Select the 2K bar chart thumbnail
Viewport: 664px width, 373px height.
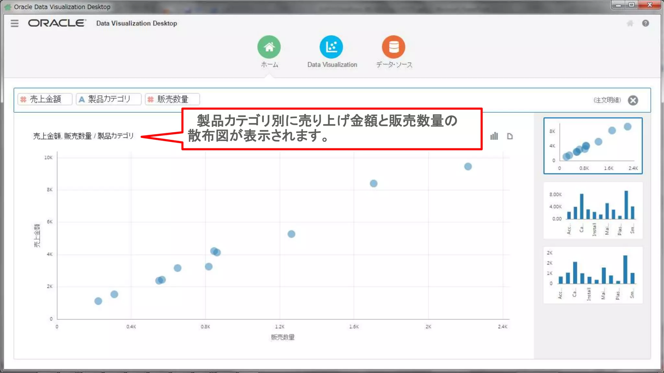(x=593, y=275)
